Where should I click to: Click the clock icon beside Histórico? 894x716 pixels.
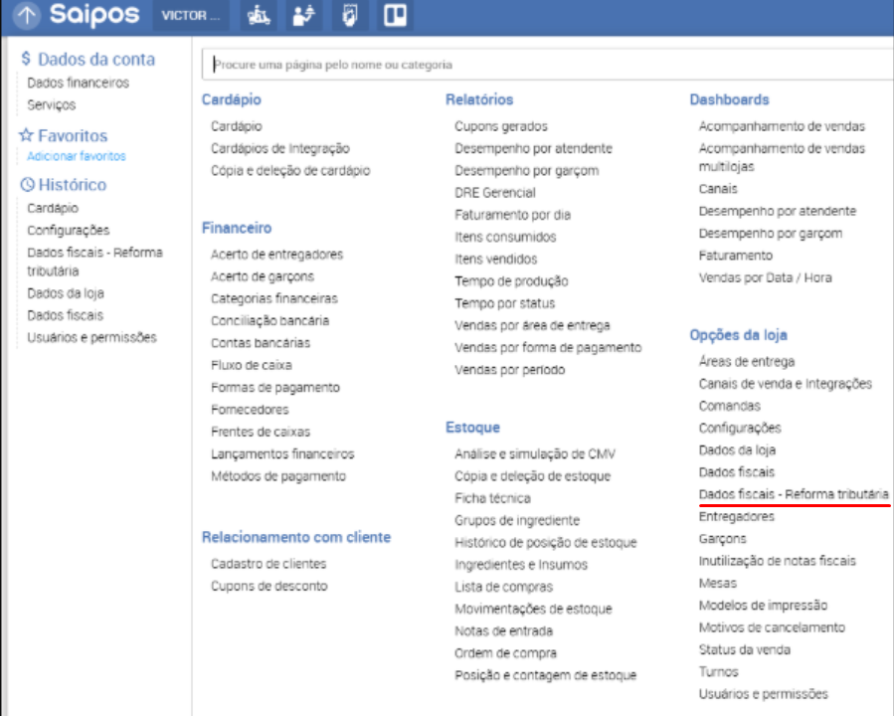(x=27, y=185)
